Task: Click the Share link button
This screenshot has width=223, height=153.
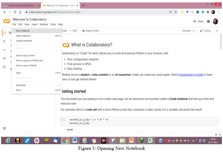Action: (x=198, y=21)
